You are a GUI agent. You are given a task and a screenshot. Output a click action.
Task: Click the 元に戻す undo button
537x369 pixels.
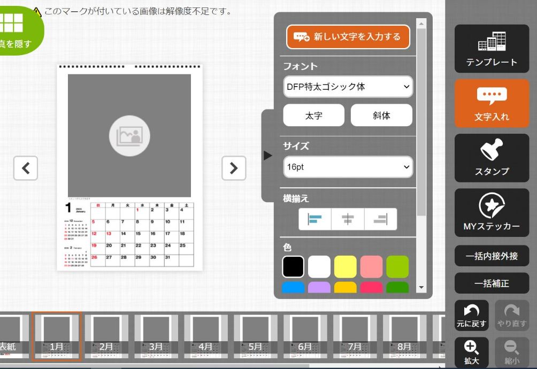(471, 316)
